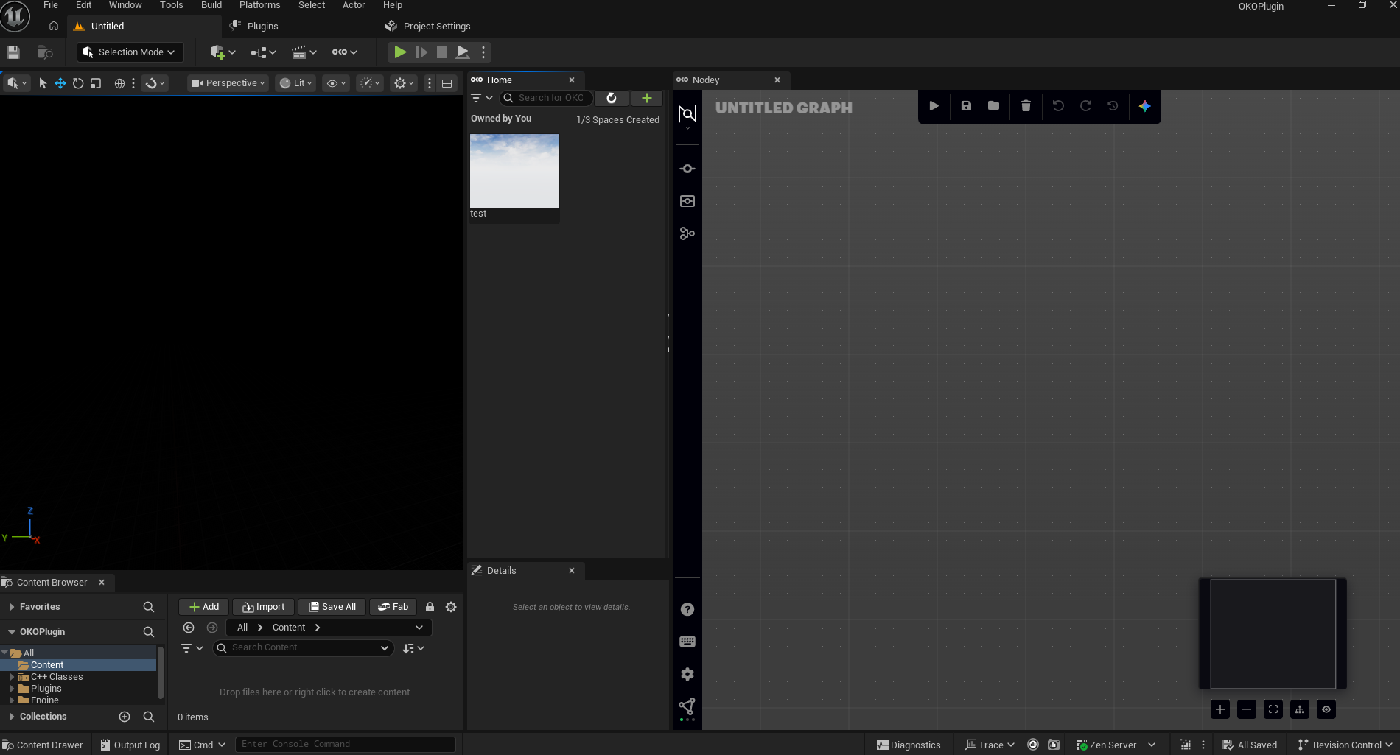This screenshot has width=1400, height=755.
Task: Open the Platforms menu
Action: 259,5
